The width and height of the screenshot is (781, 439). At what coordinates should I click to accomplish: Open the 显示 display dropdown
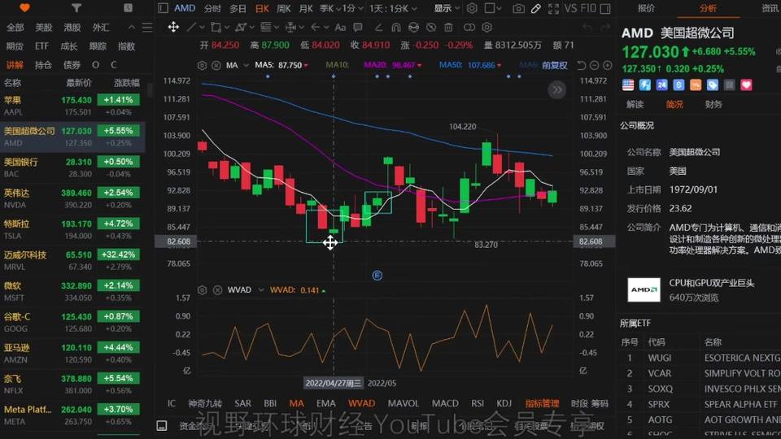(447, 8)
